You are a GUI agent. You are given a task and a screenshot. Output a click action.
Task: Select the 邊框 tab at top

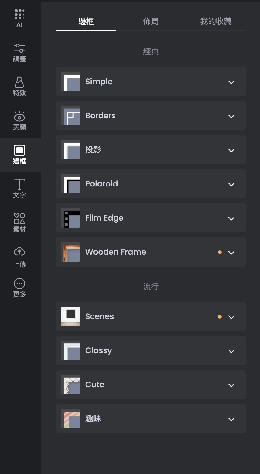86,21
